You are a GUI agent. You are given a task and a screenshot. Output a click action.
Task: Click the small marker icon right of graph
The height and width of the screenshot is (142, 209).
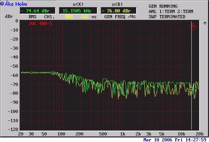pyautogui.click(x=205, y=23)
